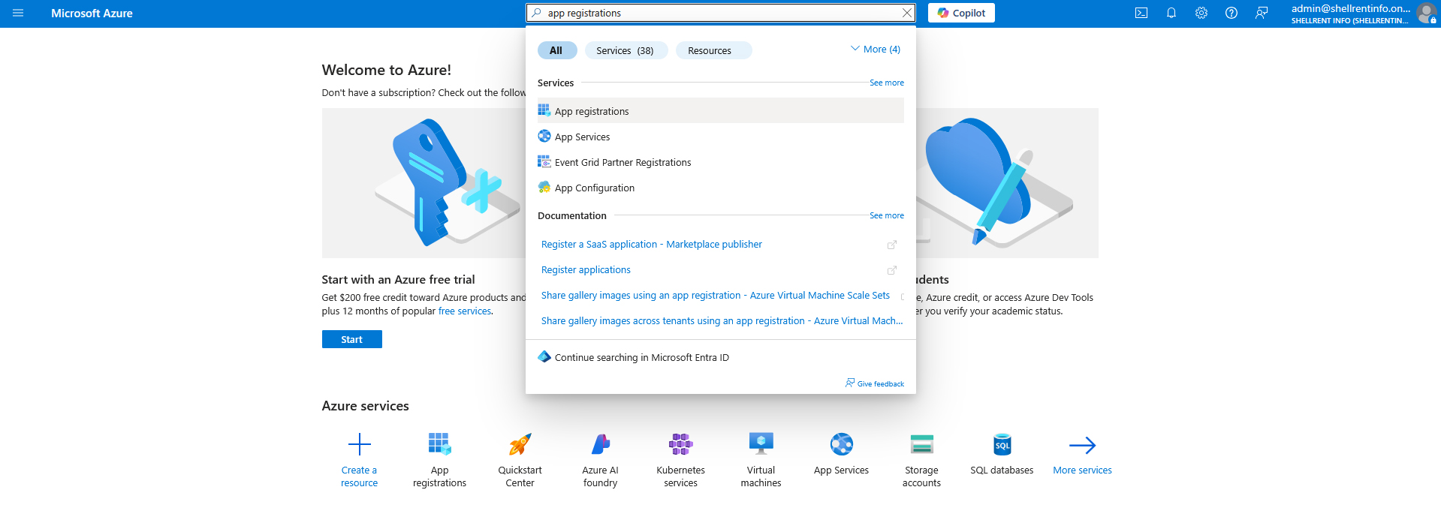Image resolution: width=1441 pixels, height=523 pixels.
Task: Click App Configuration result icon
Action: (544, 187)
